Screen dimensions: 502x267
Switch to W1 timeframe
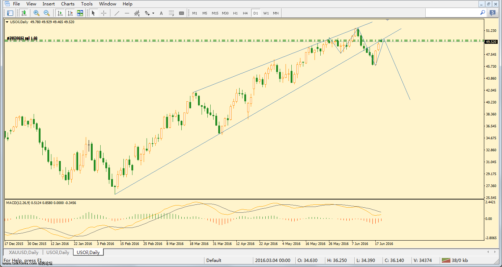click(266, 13)
